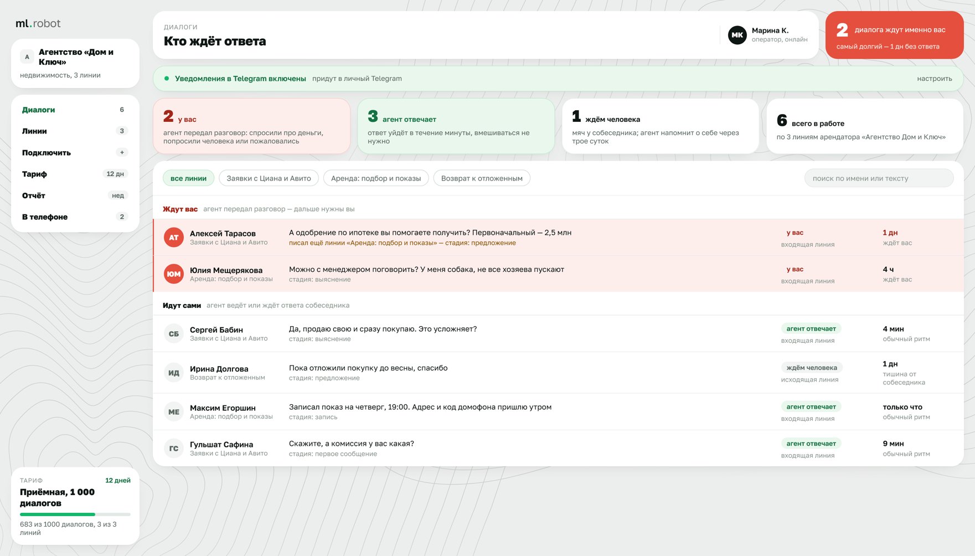This screenshot has width=975, height=556.
Task: Click the tariff usage progress bar
Action: click(x=75, y=514)
